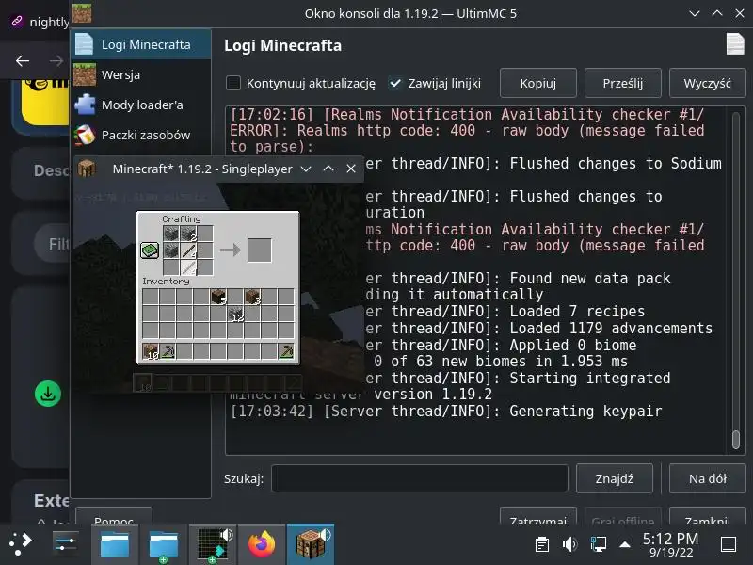Click green download button in browser
The height and width of the screenshot is (565, 753).
click(48, 394)
